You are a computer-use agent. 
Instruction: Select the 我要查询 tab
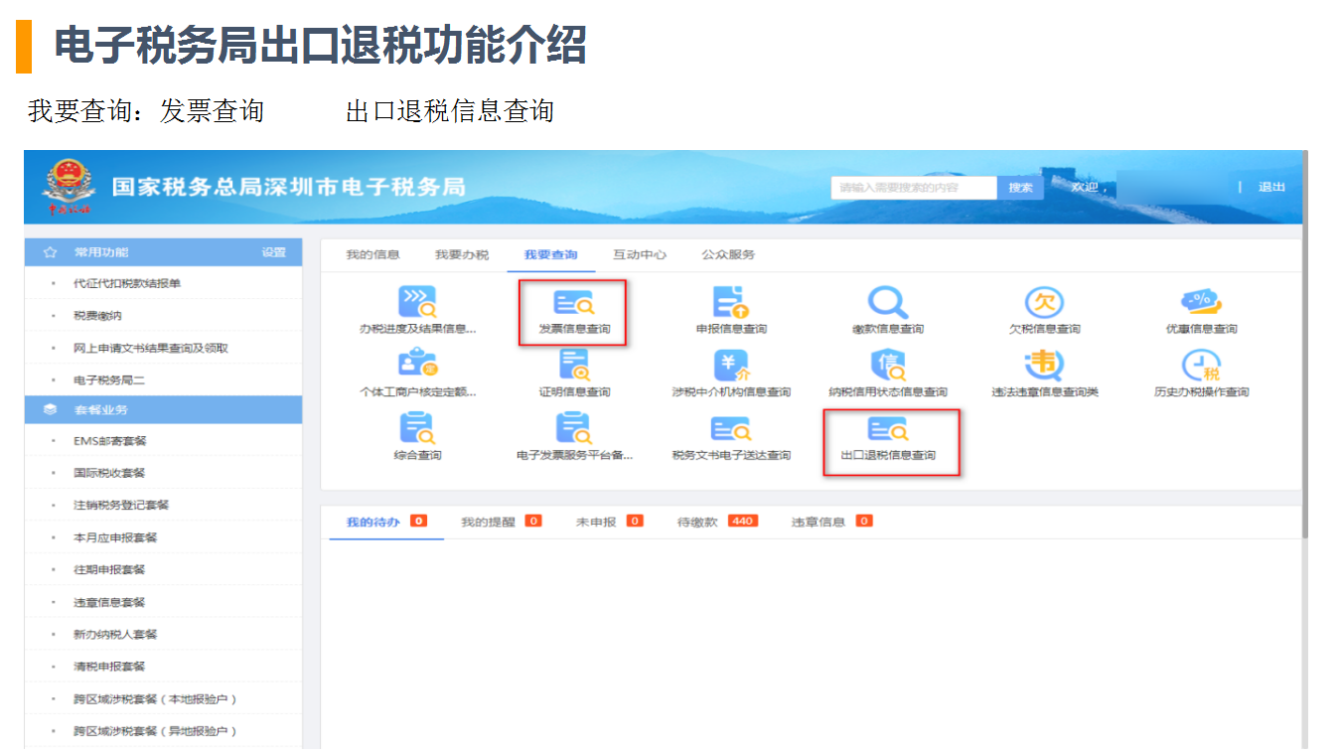pos(550,254)
